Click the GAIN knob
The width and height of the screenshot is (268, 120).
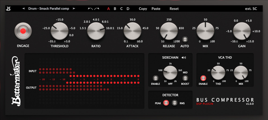click(x=242, y=31)
